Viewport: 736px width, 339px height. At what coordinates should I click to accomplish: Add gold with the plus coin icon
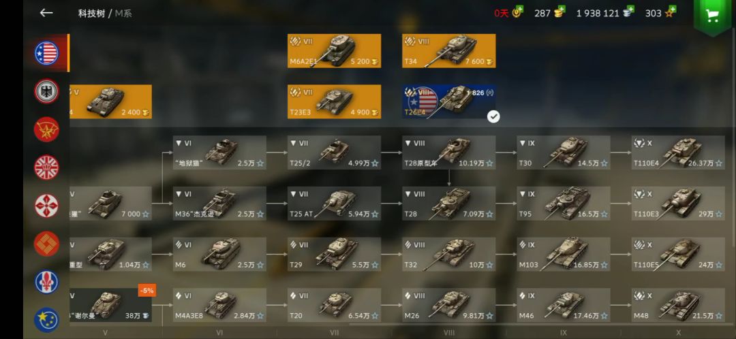[558, 12]
